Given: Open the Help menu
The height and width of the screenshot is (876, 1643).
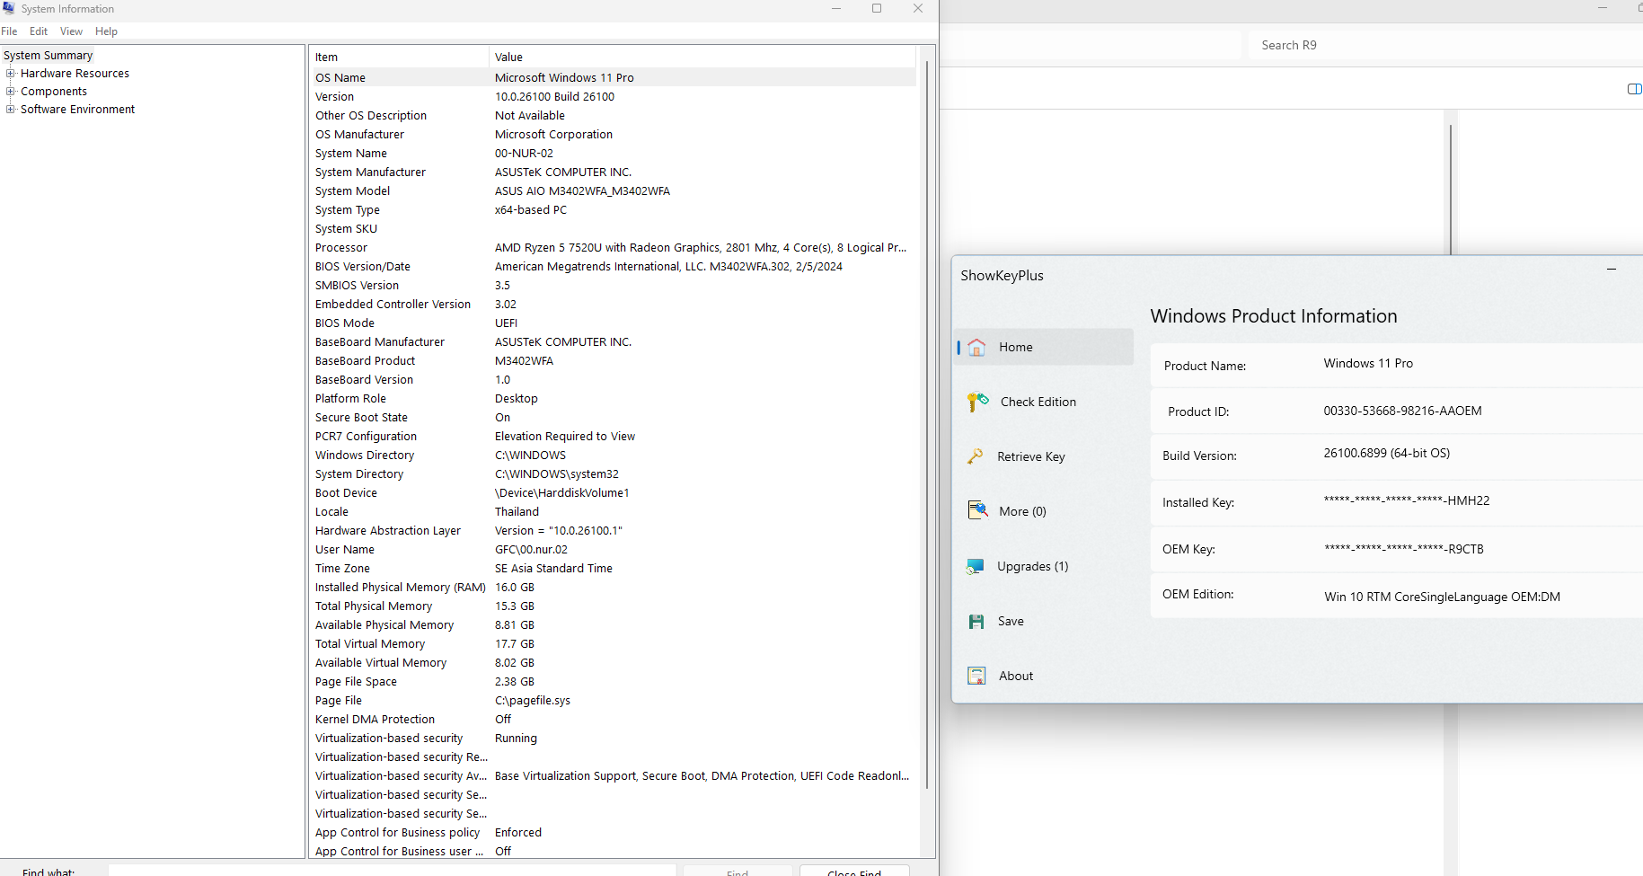Looking at the screenshot, I should tap(106, 31).
